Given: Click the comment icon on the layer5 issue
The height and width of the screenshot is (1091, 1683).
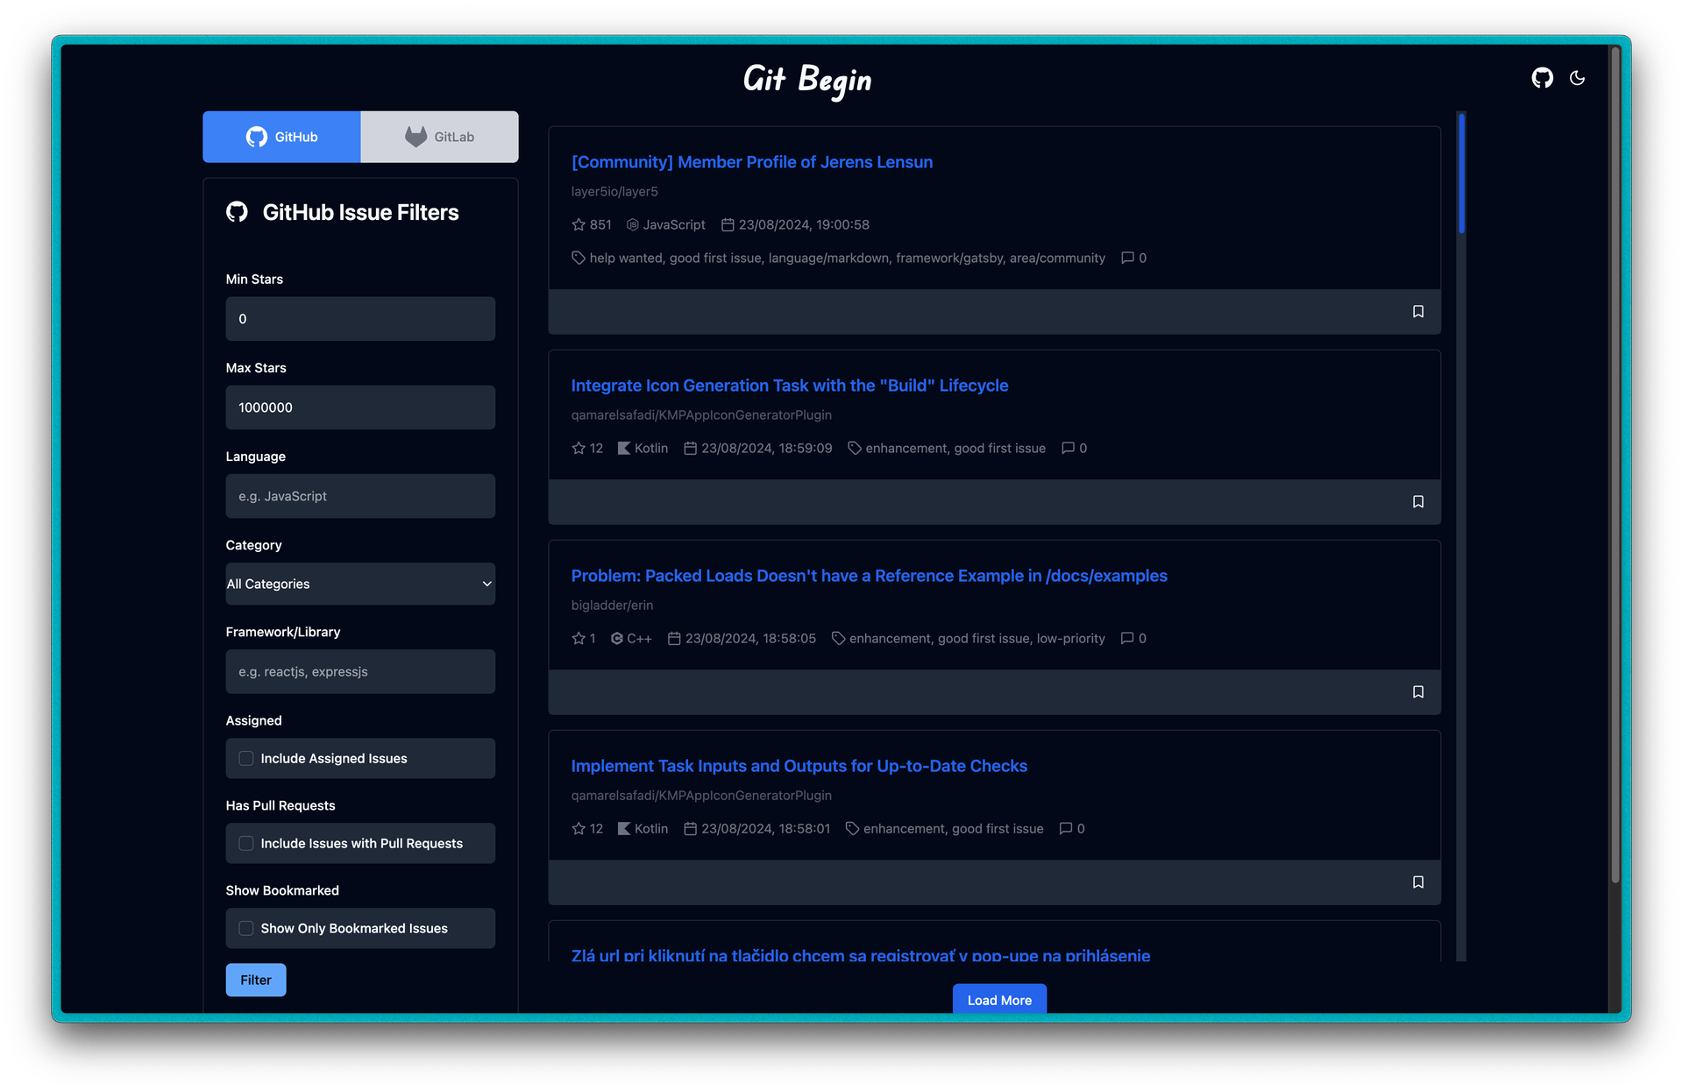Looking at the screenshot, I should 1127,258.
